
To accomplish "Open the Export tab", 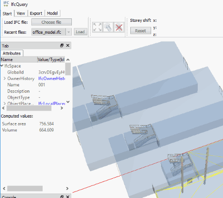I will pyautogui.click(x=36, y=13).
